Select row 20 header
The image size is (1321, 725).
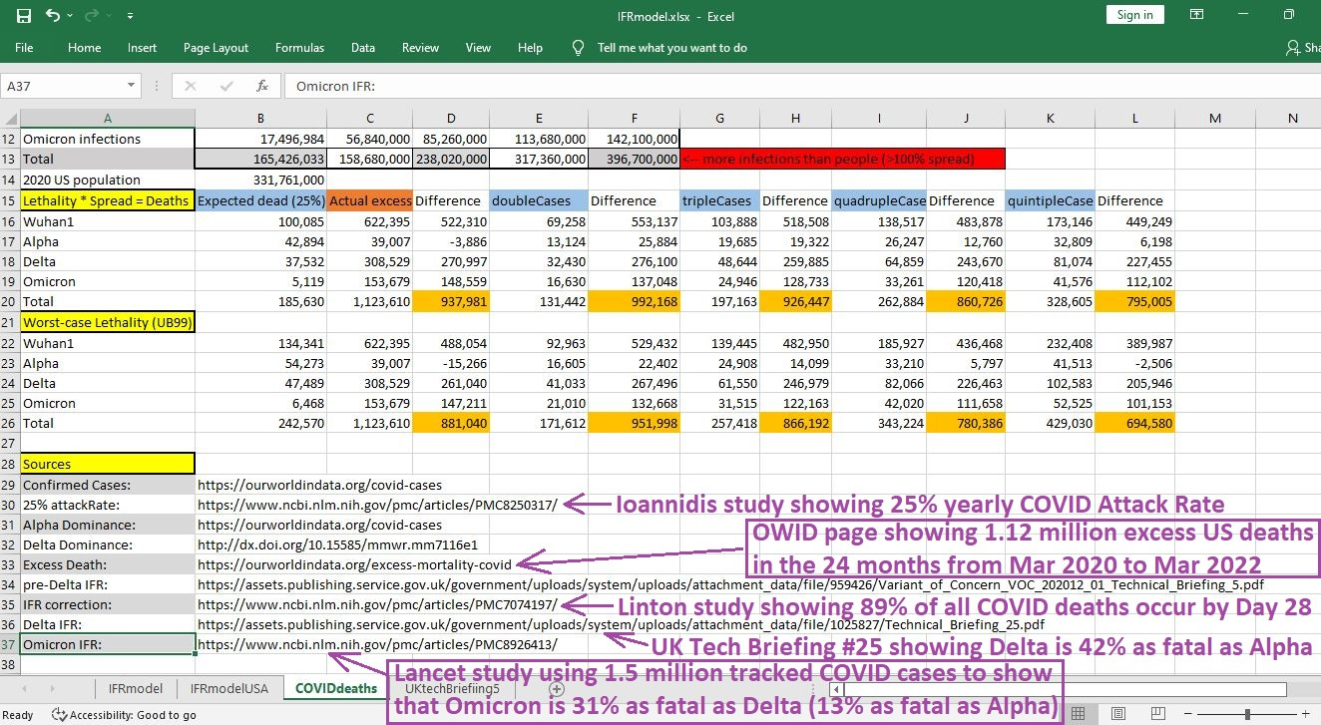(9, 301)
